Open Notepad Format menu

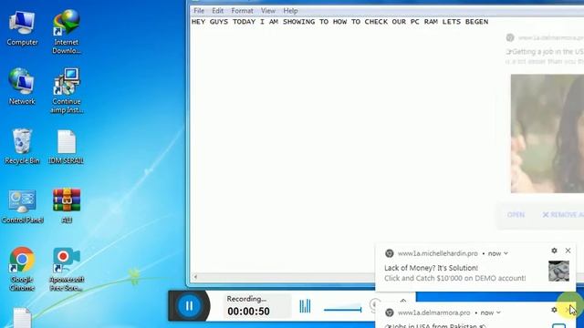click(242, 11)
